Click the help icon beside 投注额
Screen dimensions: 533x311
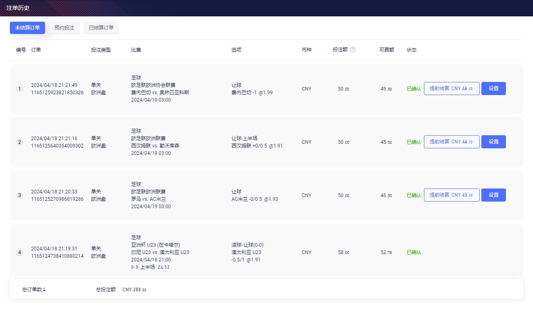click(x=353, y=50)
